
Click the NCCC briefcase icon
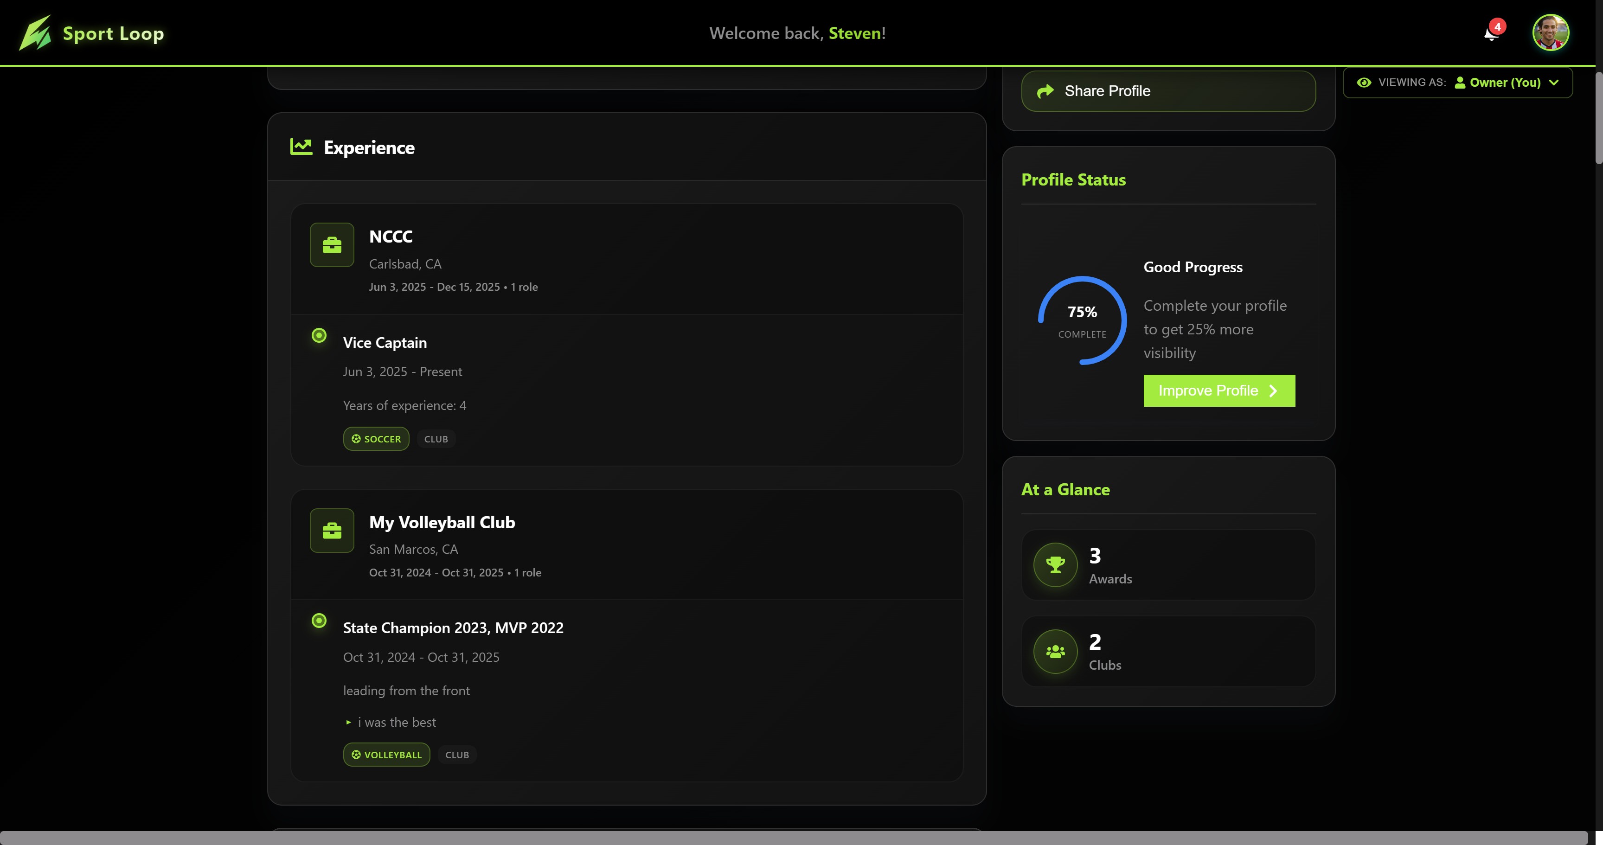332,245
